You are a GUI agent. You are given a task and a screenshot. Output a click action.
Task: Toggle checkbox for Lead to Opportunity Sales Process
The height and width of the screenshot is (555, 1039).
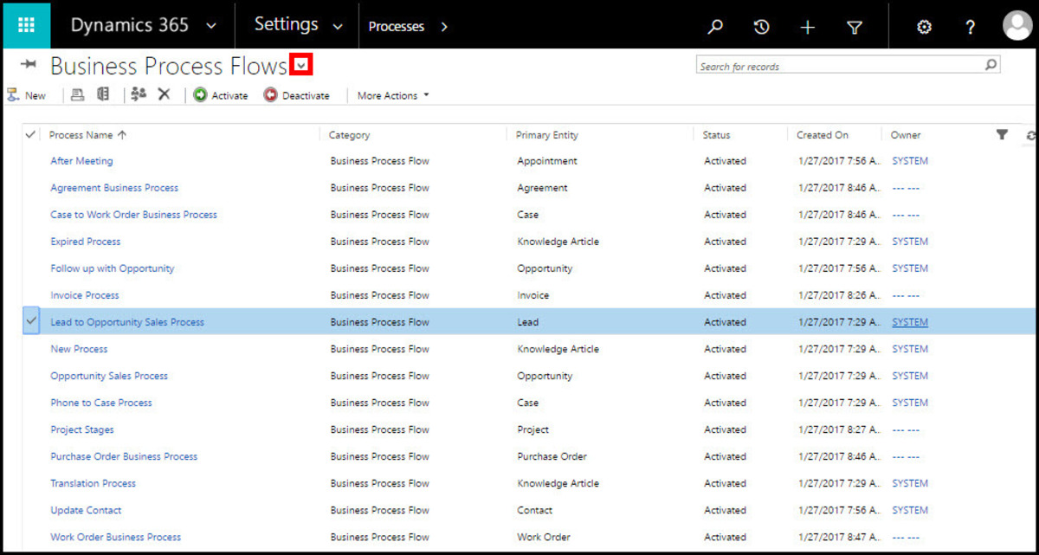click(31, 321)
